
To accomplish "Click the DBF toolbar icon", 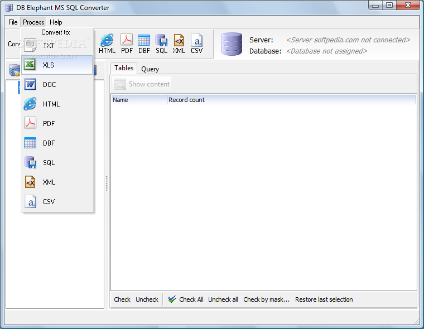I will [x=144, y=44].
